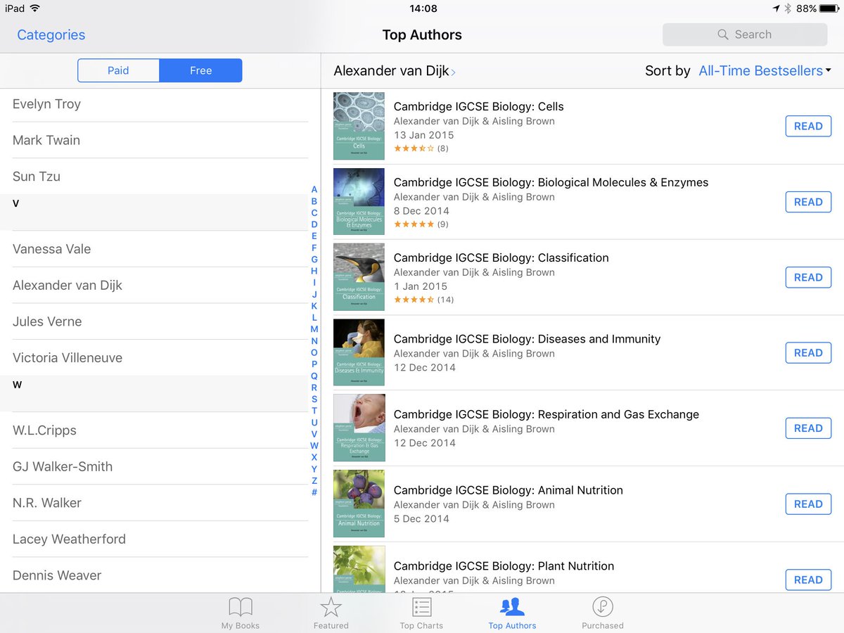View Classification star rating (14)
This screenshot has width=844, height=633.
point(423,300)
